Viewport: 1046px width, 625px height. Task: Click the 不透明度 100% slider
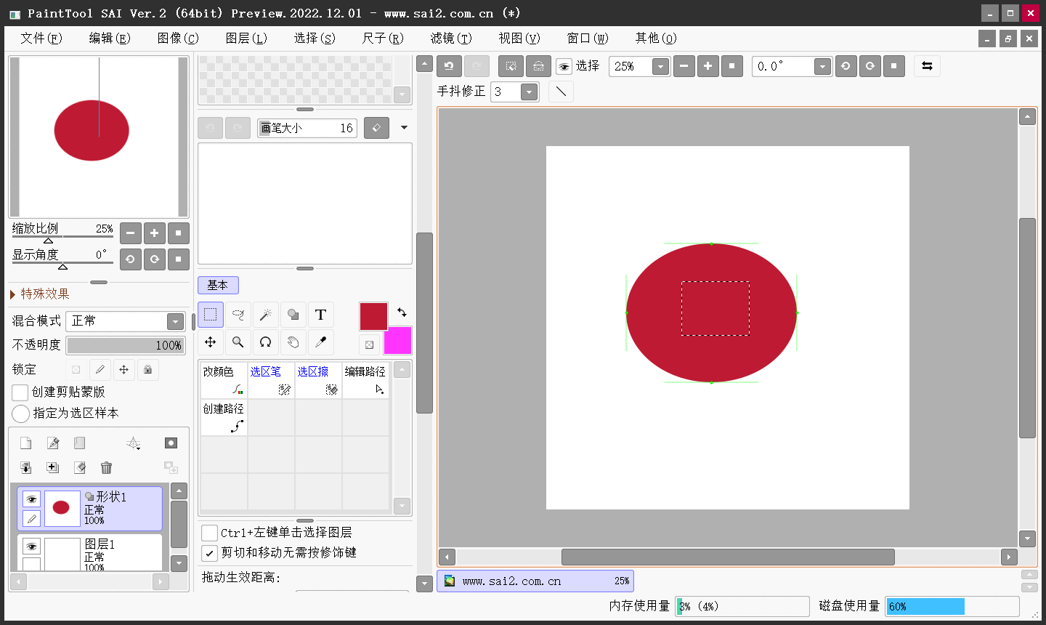pos(126,345)
